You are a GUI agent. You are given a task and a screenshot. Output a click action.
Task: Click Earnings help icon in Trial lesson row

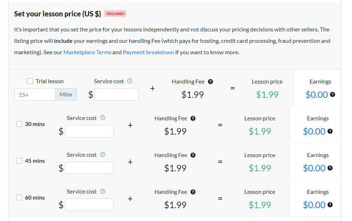333,95
